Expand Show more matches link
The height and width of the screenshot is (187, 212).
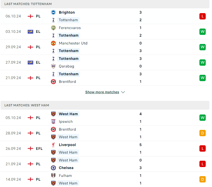(102, 92)
